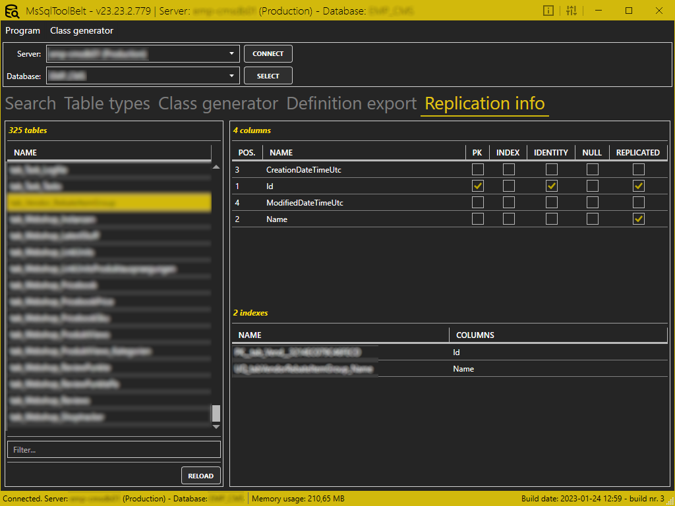The height and width of the screenshot is (506, 675).
Task: Click the RELOAD button
Action: pyautogui.click(x=200, y=476)
